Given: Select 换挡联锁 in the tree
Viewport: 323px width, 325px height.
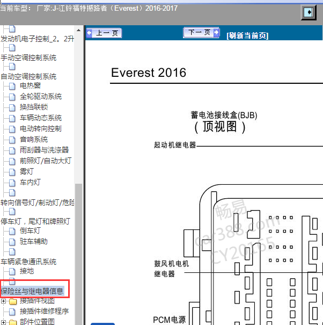Looking at the screenshot, I should (34, 107).
